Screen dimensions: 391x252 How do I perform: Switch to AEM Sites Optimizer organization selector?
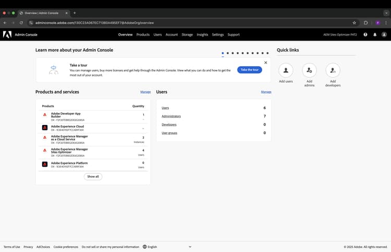pos(340,34)
